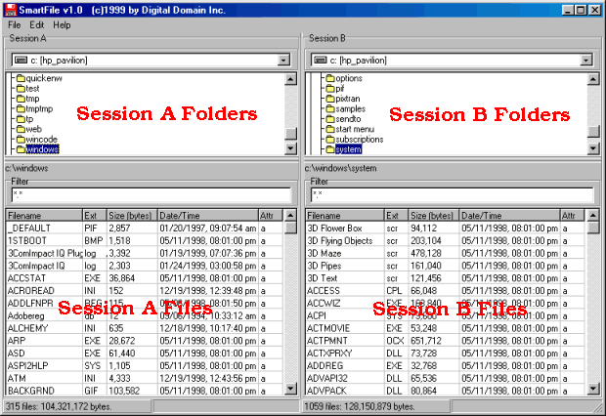Select file BACKGRND in Session A
This screenshot has width=606, height=416.
pyautogui.click(x=31, y=391)
